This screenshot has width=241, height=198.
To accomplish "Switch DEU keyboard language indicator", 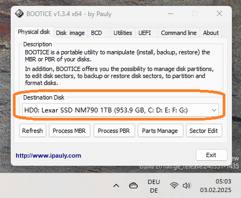I will pos(154,186).
